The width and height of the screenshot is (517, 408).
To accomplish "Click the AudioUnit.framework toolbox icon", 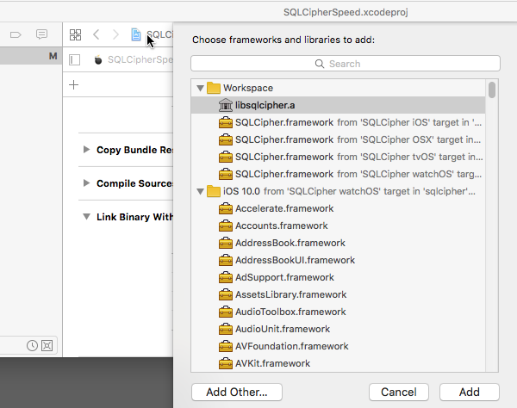I will pos(226,329).
